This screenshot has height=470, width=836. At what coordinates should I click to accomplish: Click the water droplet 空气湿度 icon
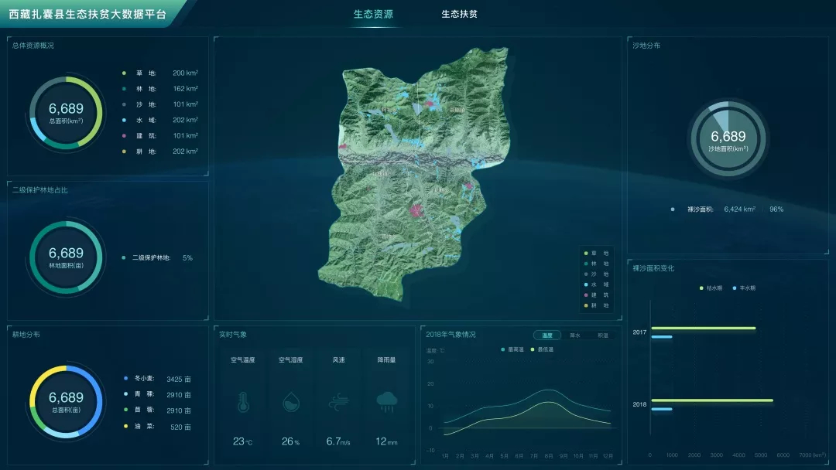point(290,400)
